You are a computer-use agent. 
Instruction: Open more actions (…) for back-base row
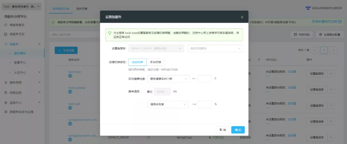[331, 74]
